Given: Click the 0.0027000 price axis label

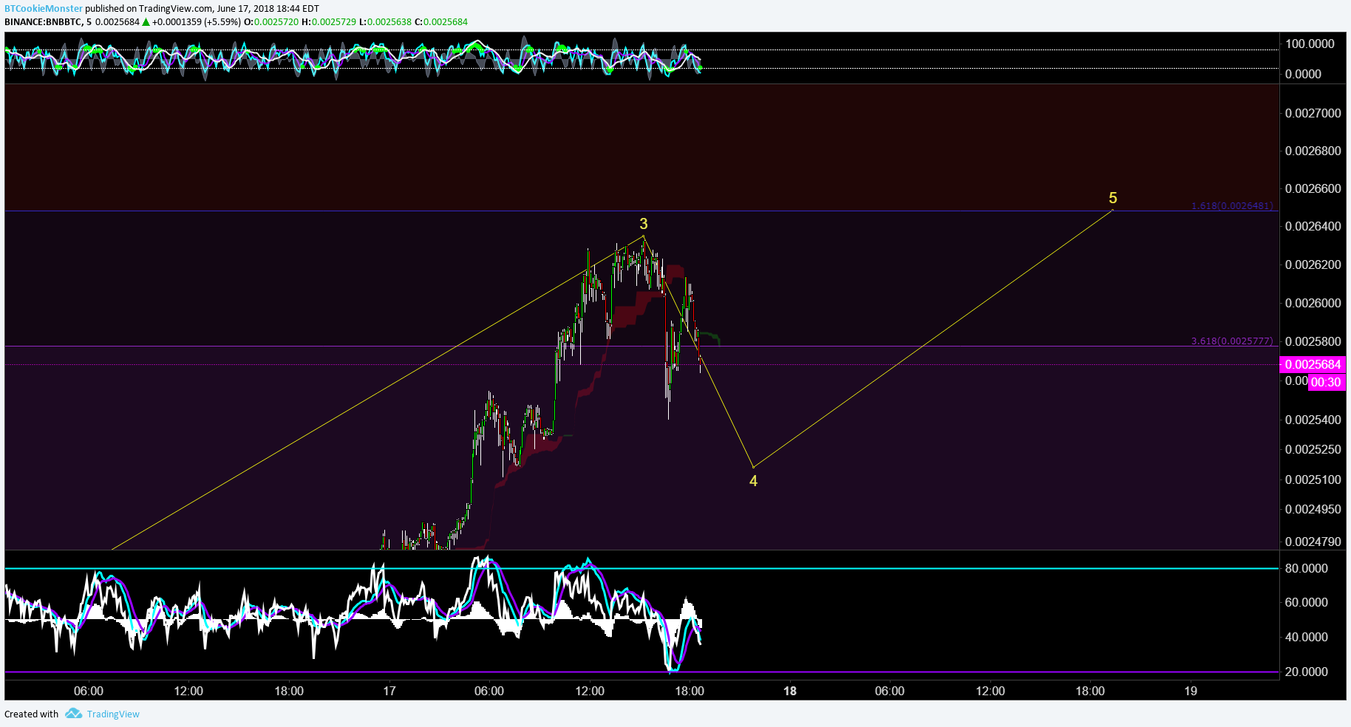Looking at the screenshot, I should 1313,113.
